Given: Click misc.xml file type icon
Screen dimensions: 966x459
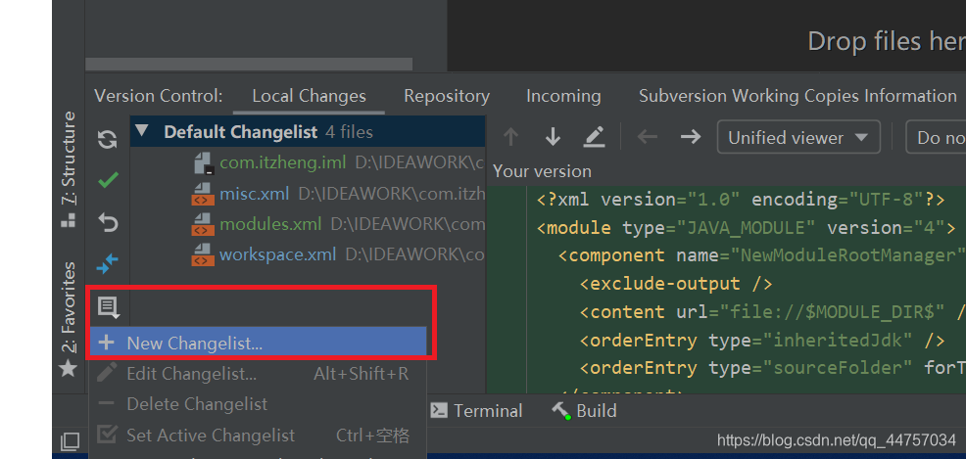Looking at the screenshot, I should pyautogui.click(x=203, y=194).
